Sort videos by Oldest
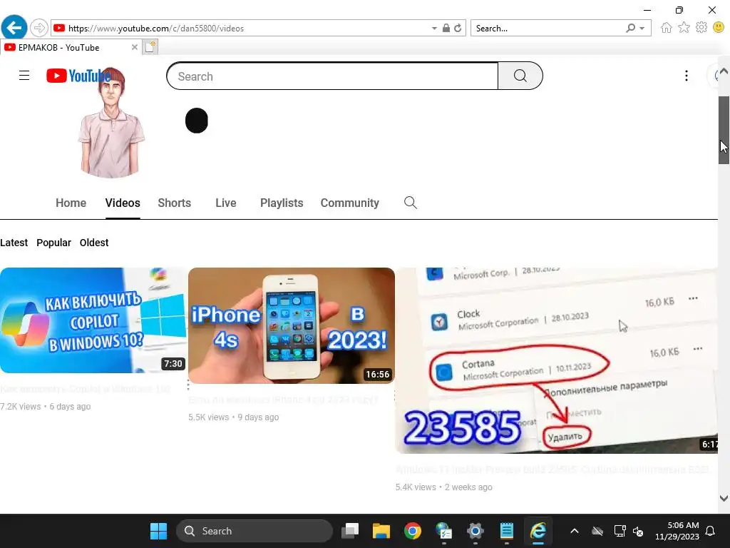 pyautogui.click(x=94, y=243)
